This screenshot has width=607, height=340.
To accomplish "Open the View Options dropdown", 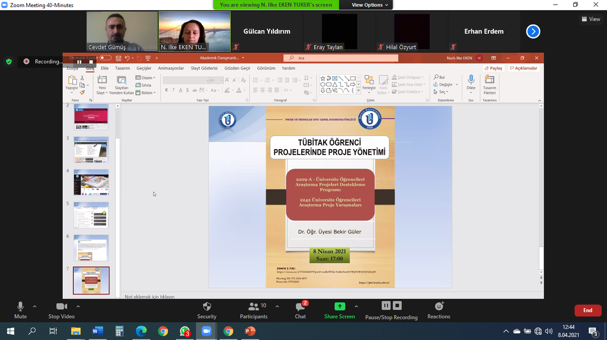I will click(369, 5).
